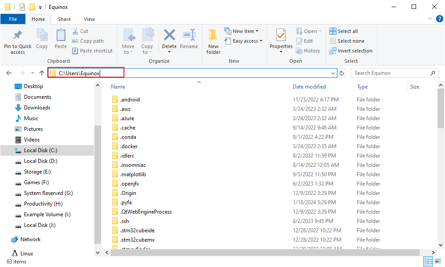Switch to the Share tab
Image resolution: width=445 pixels, height=267 pixels.
pos(64,19)
